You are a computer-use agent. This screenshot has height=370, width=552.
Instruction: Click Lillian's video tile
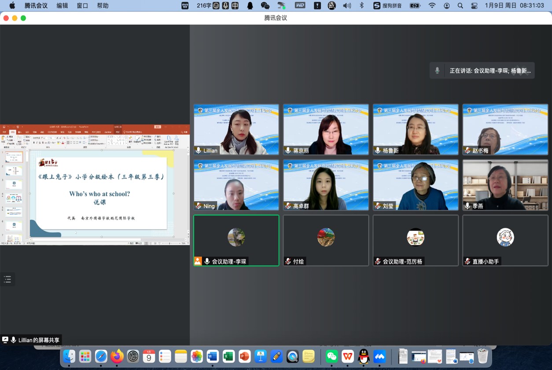point(236,129)
